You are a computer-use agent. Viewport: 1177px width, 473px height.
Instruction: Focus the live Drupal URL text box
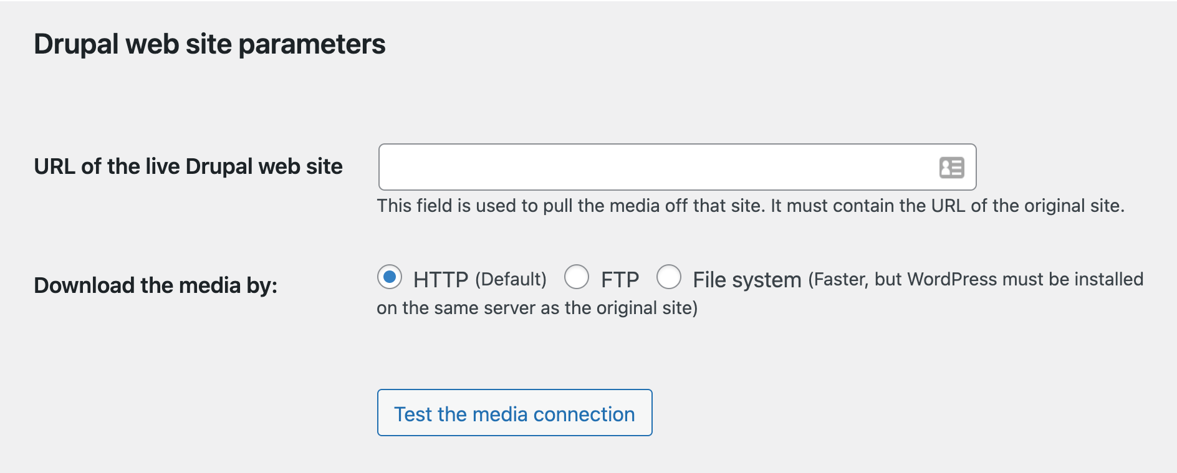click(x=677, y=167)
